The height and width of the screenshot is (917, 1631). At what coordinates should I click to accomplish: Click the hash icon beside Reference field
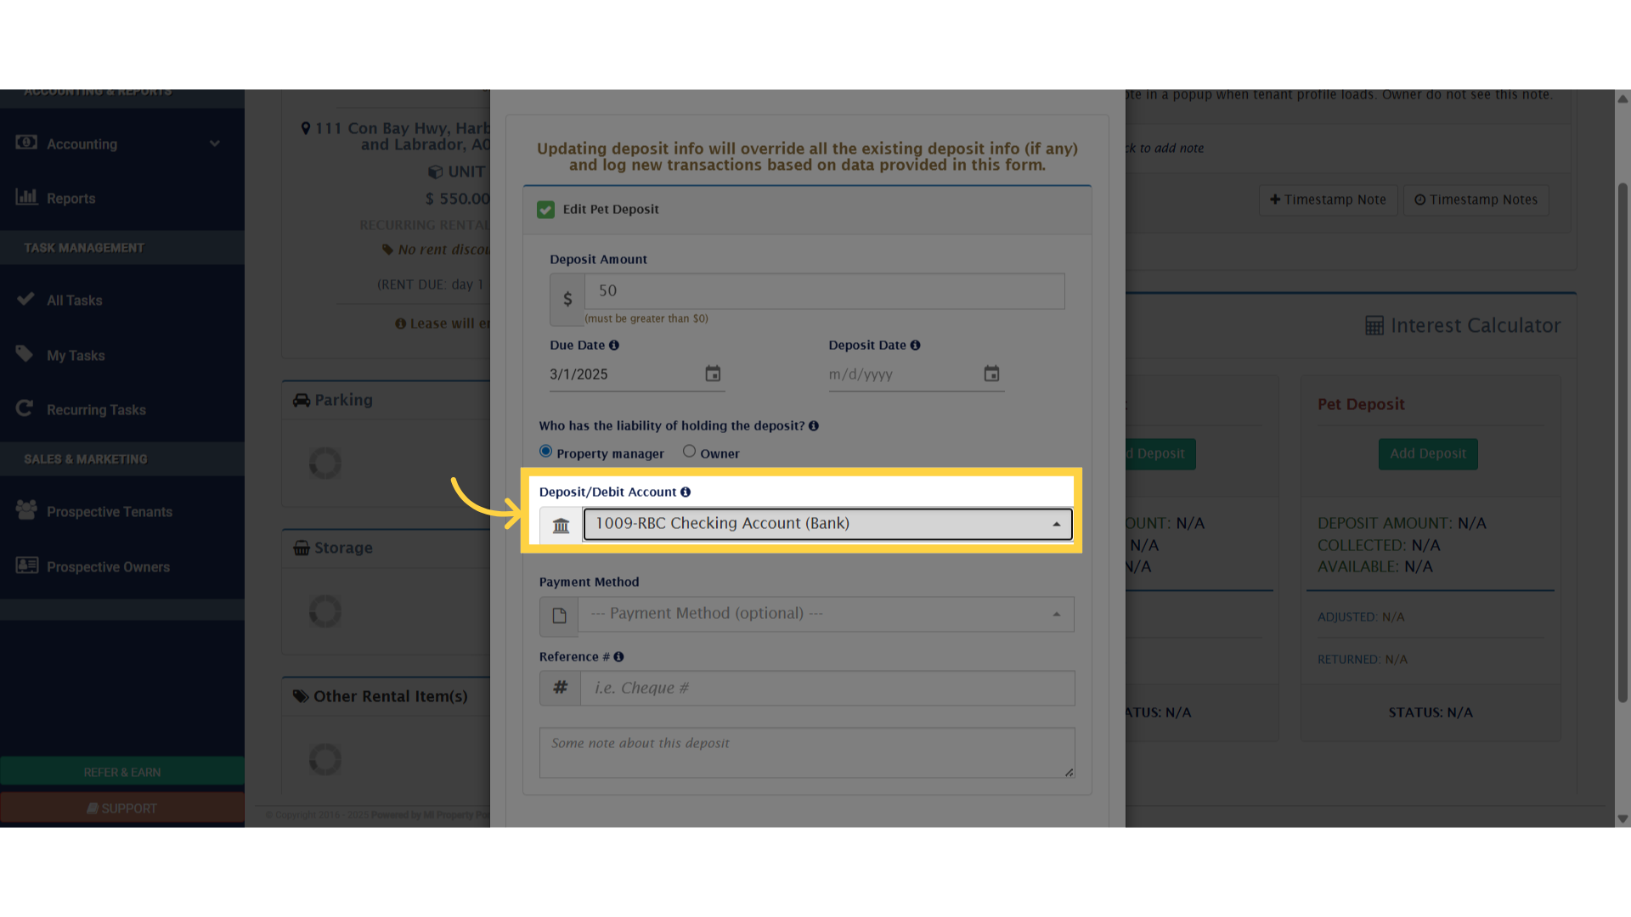pyautogui.click(x=560, y=688)
